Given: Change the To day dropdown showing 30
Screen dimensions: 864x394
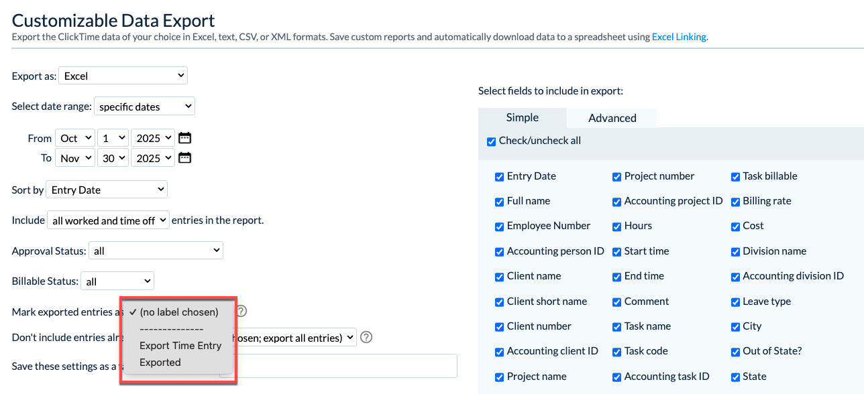Looking at the screenshot, I should pos(113,158).
